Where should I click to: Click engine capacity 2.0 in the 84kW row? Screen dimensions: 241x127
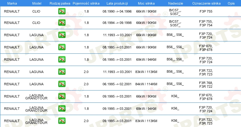coord(86,84)
